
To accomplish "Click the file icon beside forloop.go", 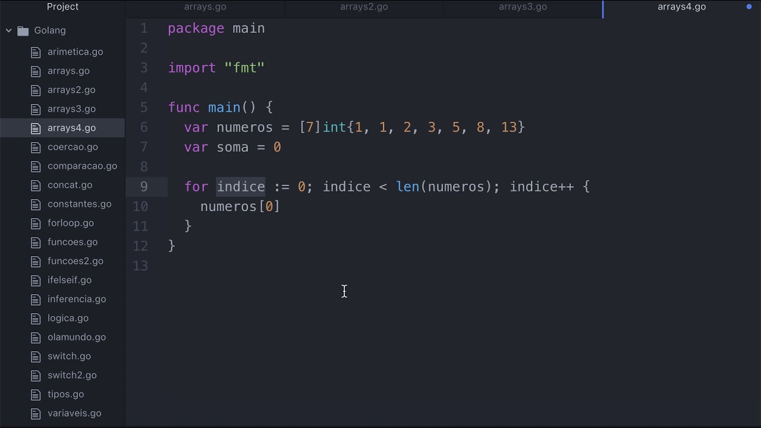I will (36, 223).
